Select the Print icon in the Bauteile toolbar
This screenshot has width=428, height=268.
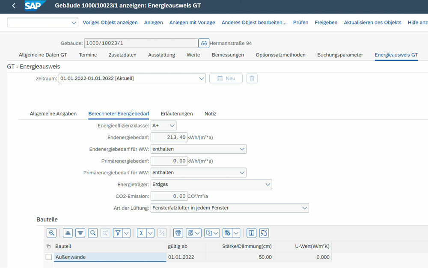tap(178, 233)
